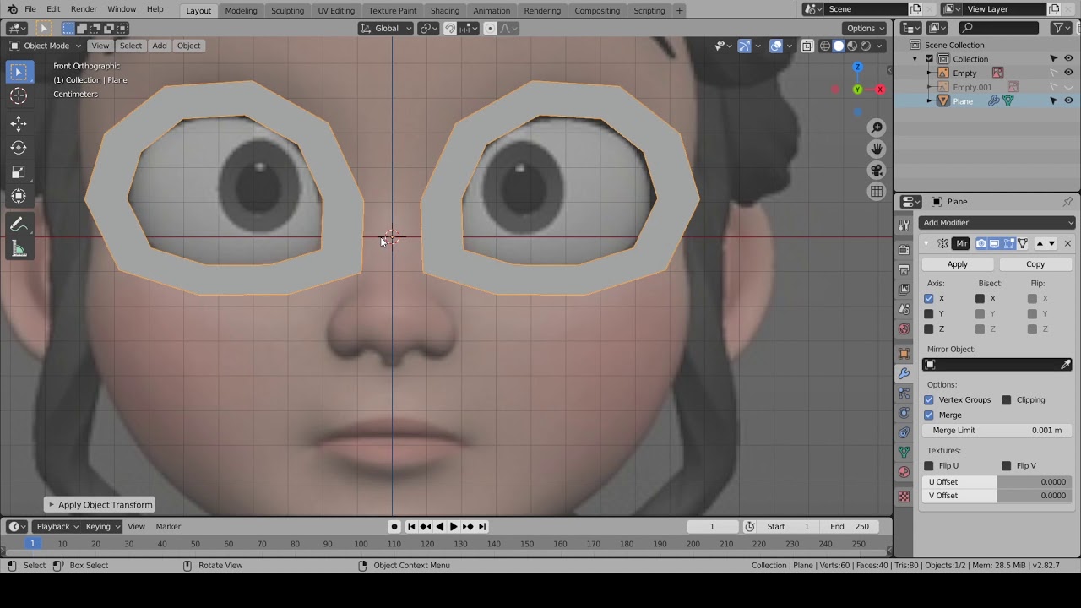
Task: Open the Object properties orange square tab
Action: (904, 353)
